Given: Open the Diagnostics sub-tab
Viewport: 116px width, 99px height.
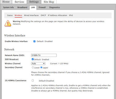Looking at the screenshot, I should [54, 7].
